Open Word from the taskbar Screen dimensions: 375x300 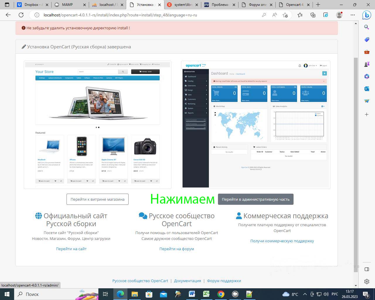coord(192,294)
